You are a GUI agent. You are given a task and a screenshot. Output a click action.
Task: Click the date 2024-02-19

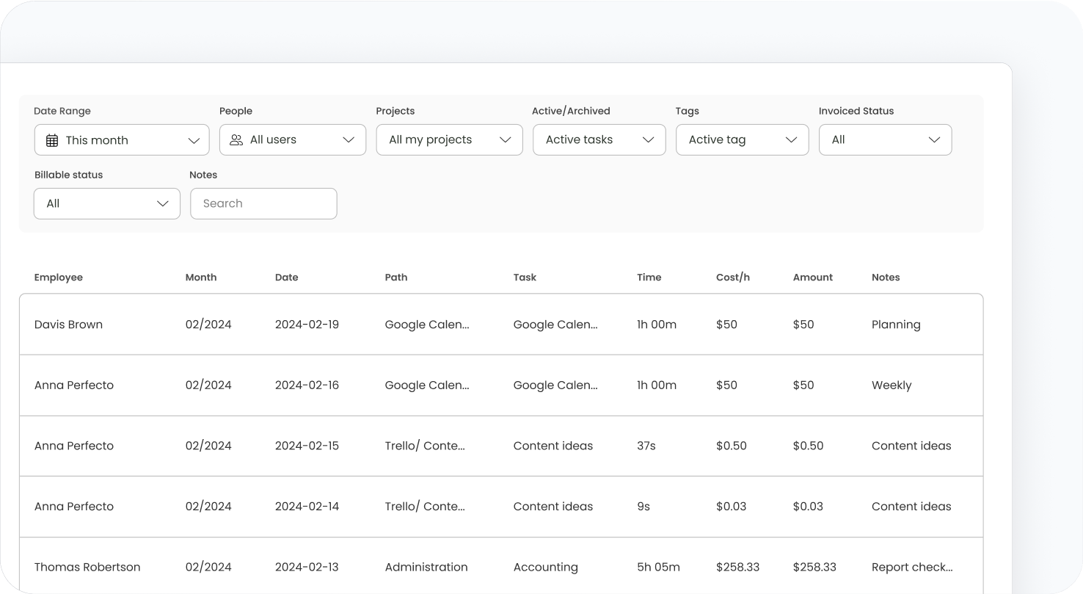point(307,325)
